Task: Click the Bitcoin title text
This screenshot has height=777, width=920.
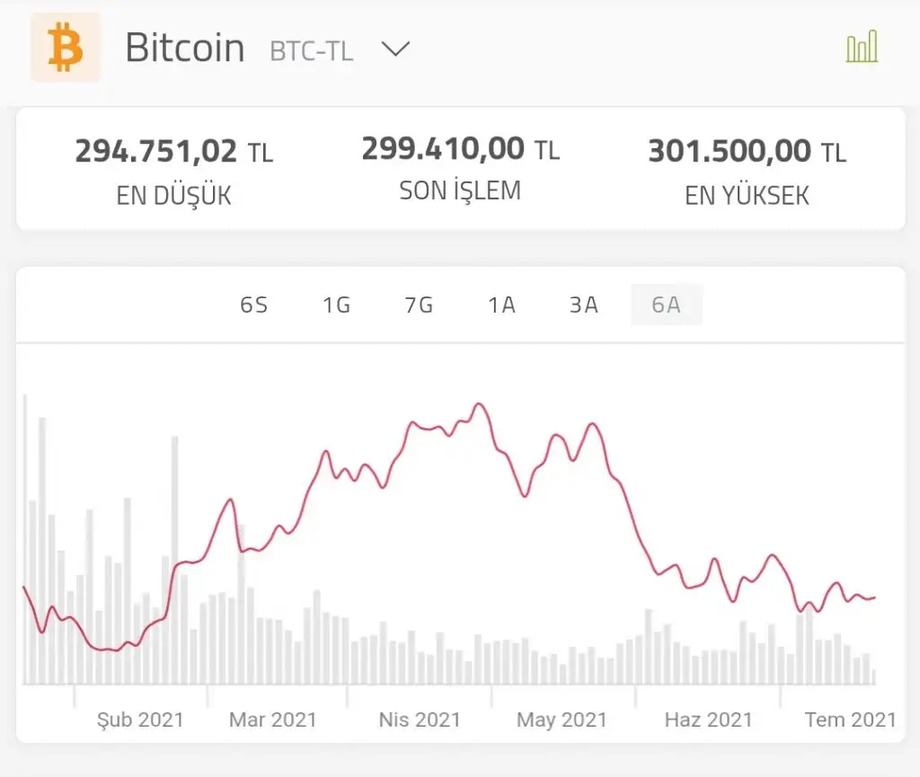Action: (x=185, y=48)
